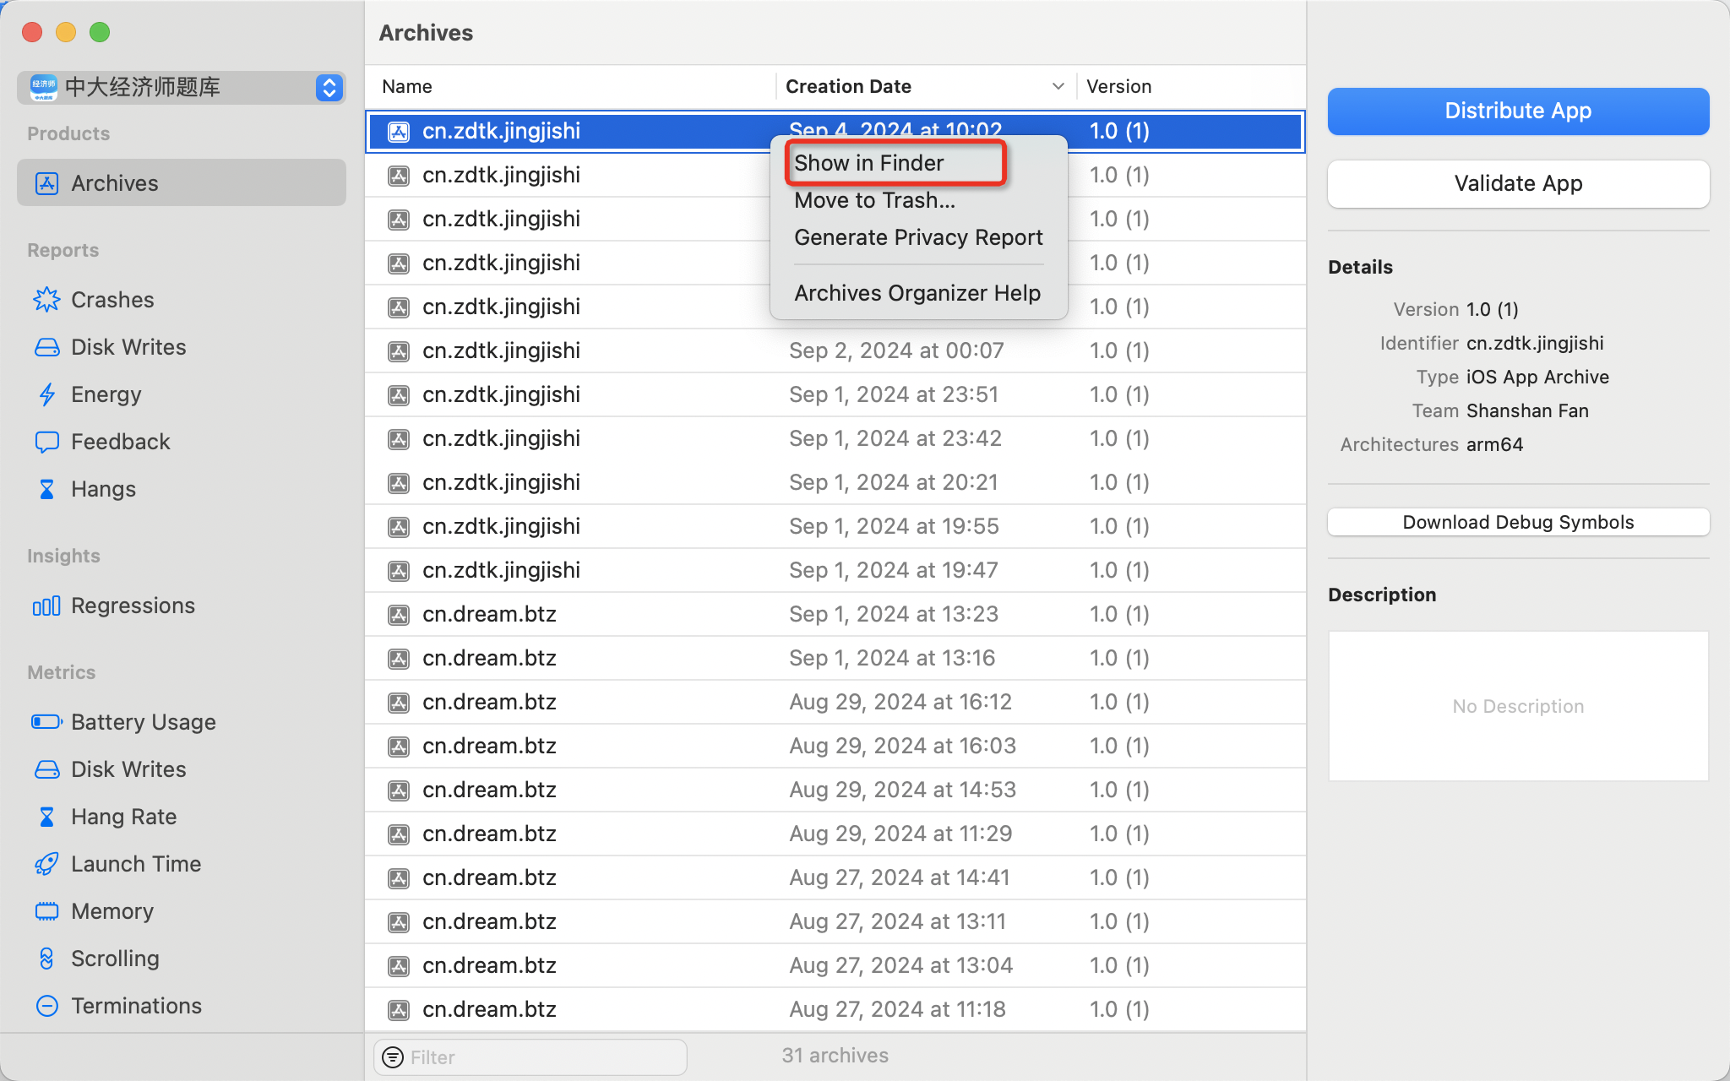Click the filter icon in the search field
This screenshot has height=1081, width=1730.
click(393, 1057)
